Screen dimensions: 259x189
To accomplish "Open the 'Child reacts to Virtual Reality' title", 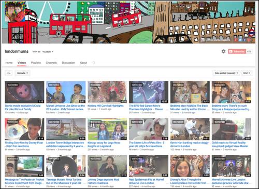I will 230,144.
